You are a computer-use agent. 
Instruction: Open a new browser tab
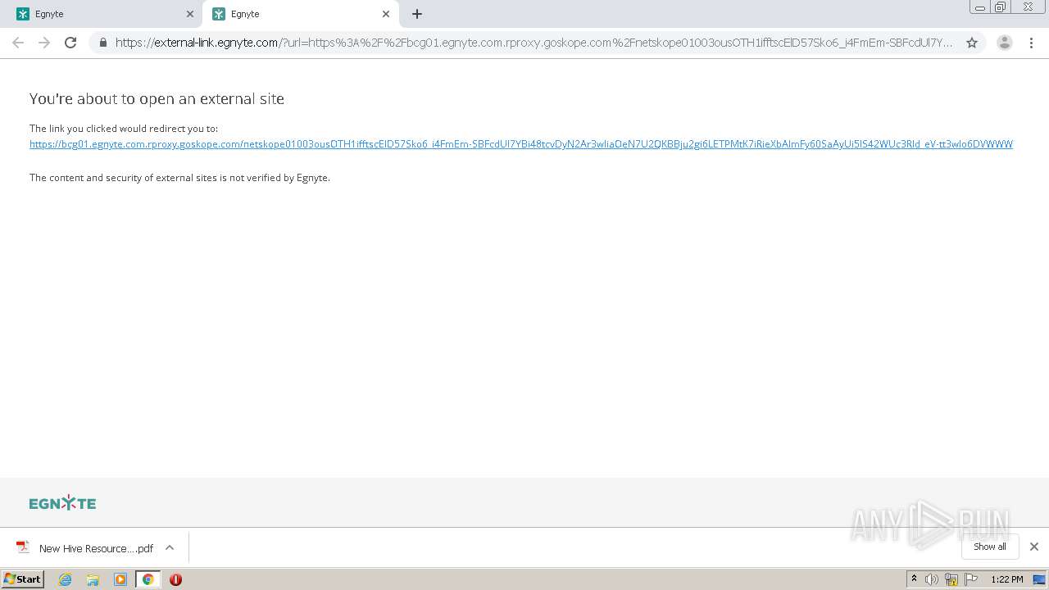pos(417,14)
